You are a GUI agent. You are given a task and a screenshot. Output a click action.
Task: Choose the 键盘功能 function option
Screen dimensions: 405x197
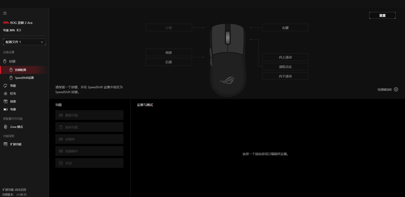[89, 115]
